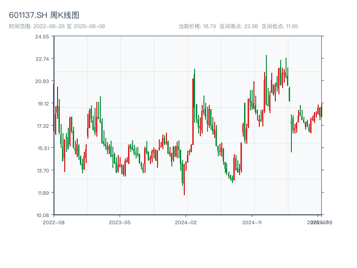
Task: Click x-axis label 2024-02
Action: pos(186,222)
